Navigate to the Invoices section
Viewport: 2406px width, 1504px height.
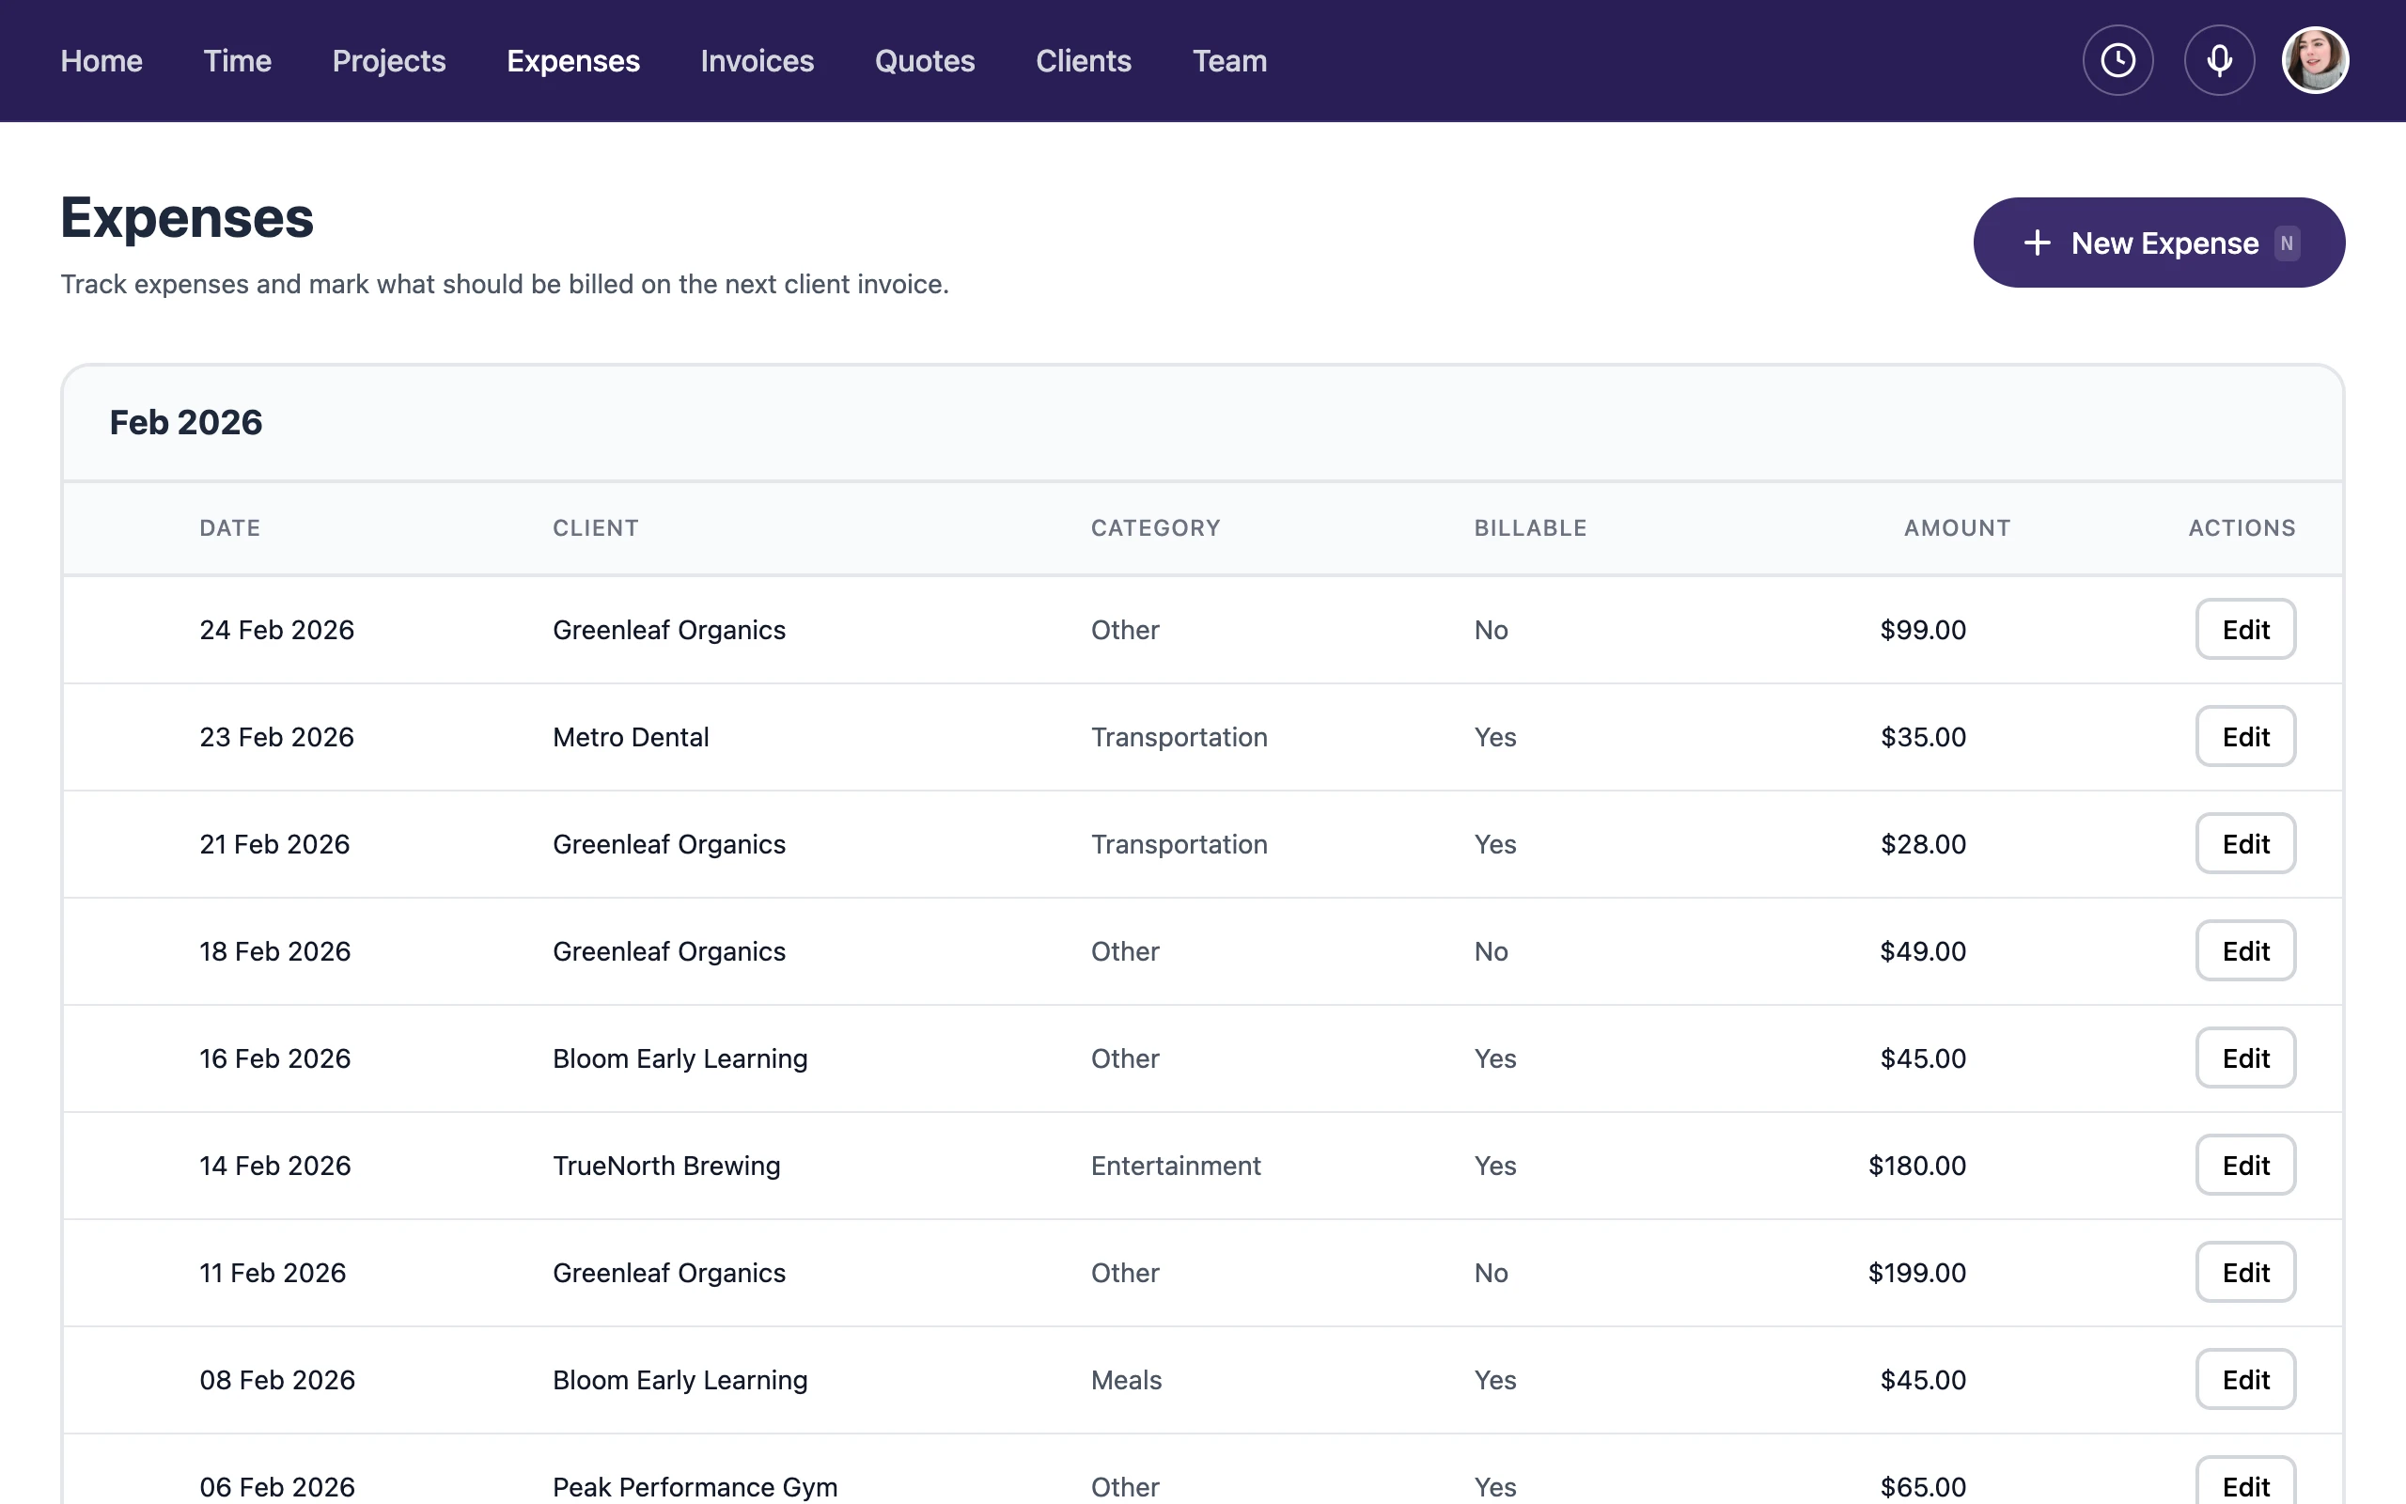point(757,61)
